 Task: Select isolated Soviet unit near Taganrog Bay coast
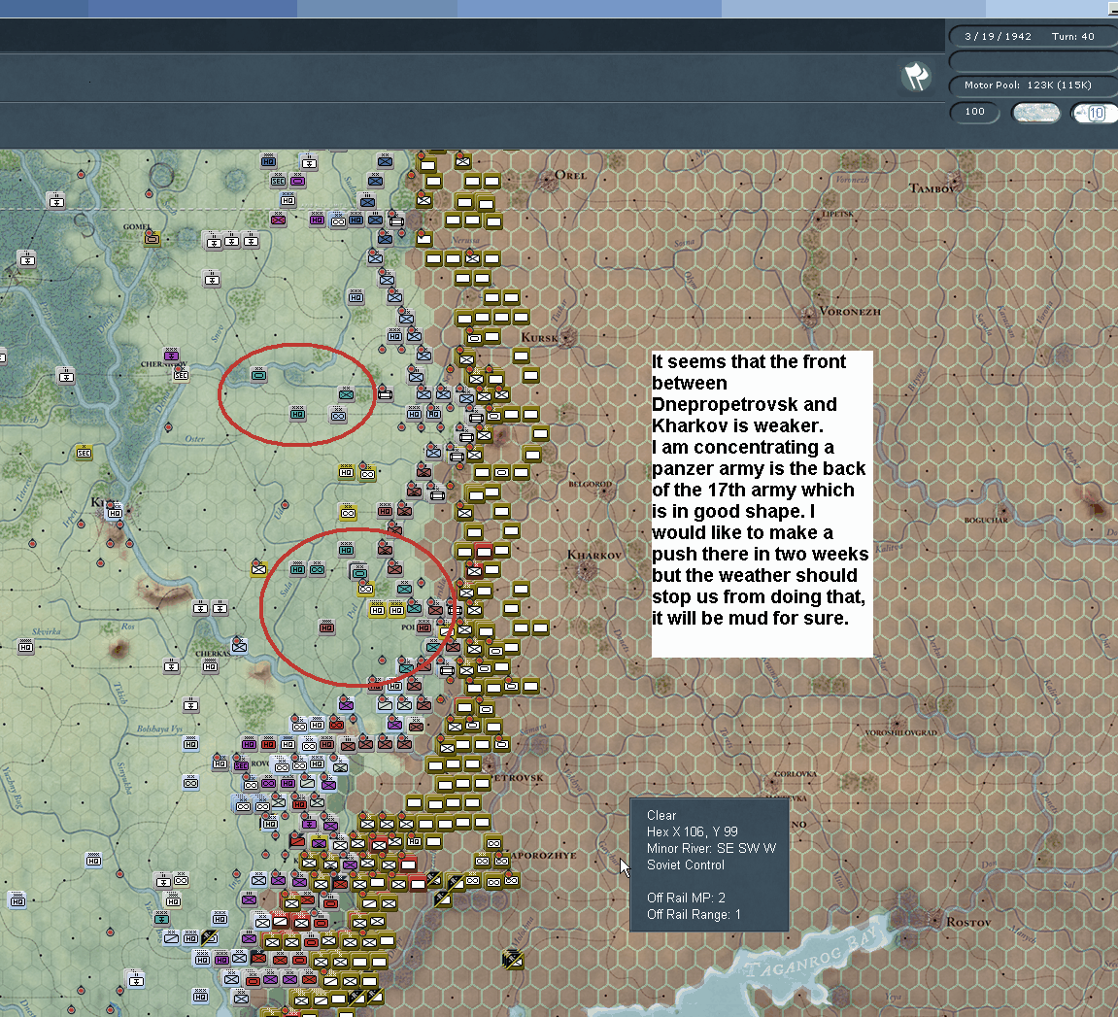click(x=513, y=960)
